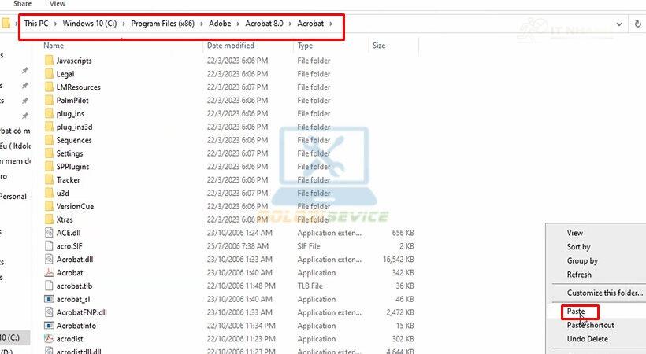Click the acrodist application icon
The width and height of the screenshot is (646, 354).
click(49, 339)
